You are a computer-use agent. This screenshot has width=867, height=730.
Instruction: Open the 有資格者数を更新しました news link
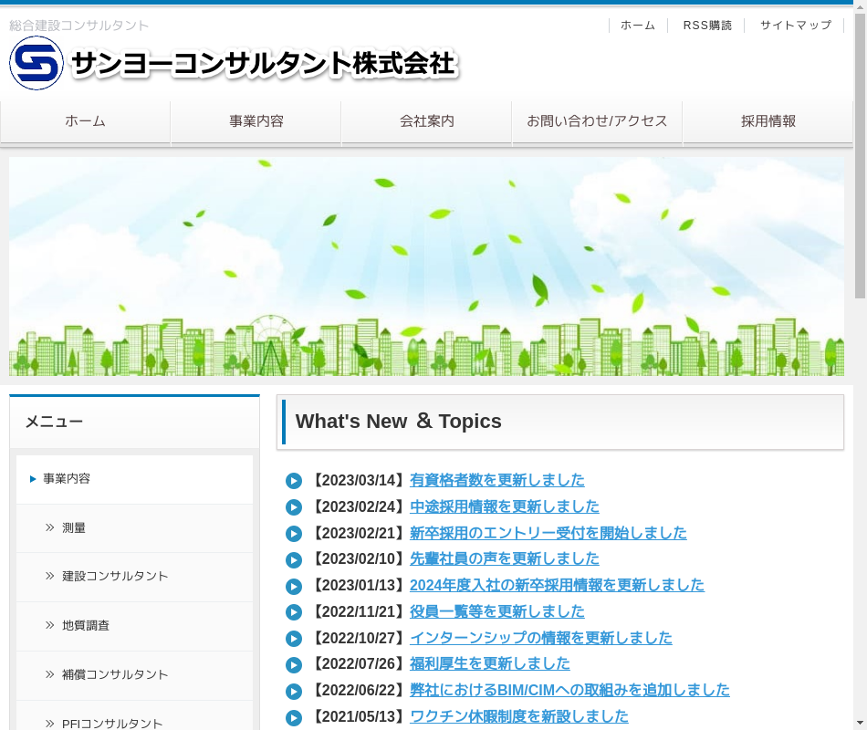[497, 480]
